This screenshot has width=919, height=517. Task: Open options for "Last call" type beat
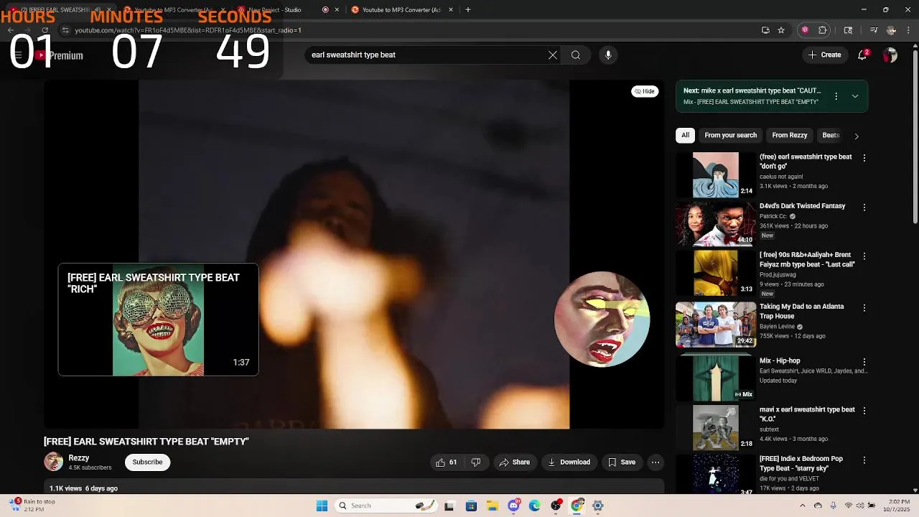coord(864,256)
